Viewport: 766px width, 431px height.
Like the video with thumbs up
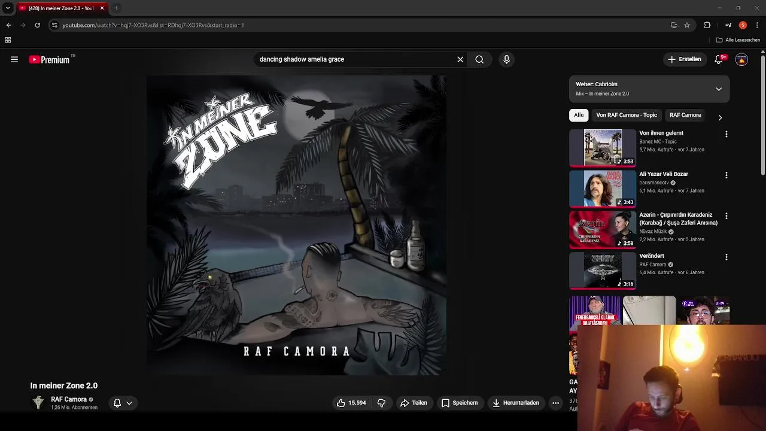[x=351, y=403]
